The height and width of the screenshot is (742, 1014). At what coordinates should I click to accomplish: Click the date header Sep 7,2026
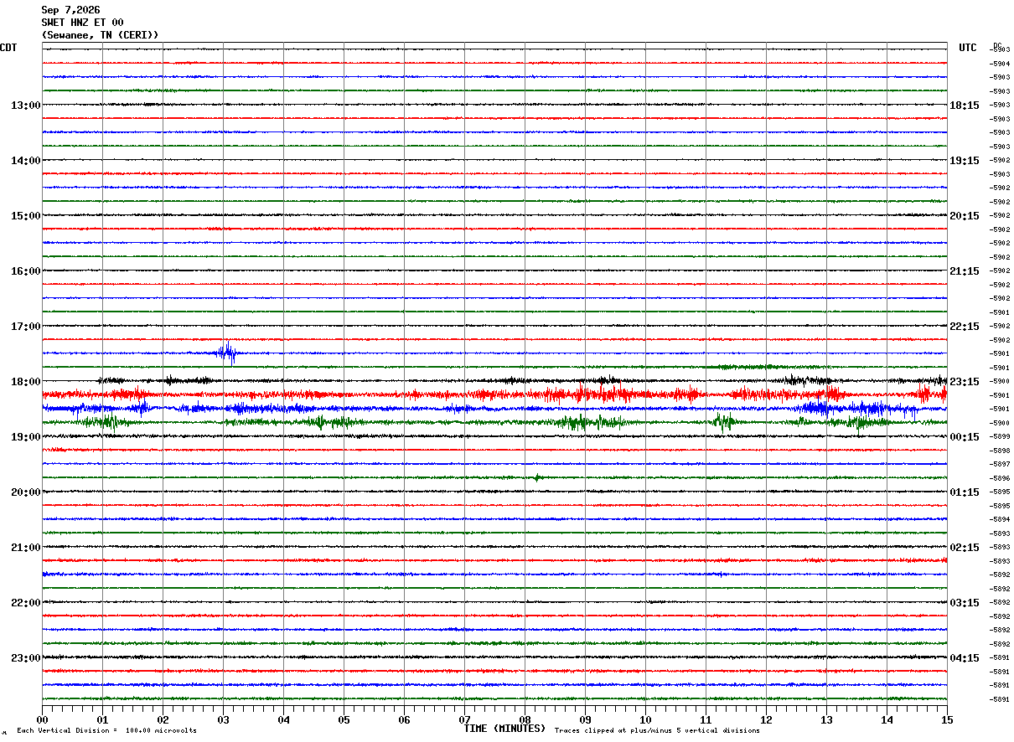click(70, 10)
